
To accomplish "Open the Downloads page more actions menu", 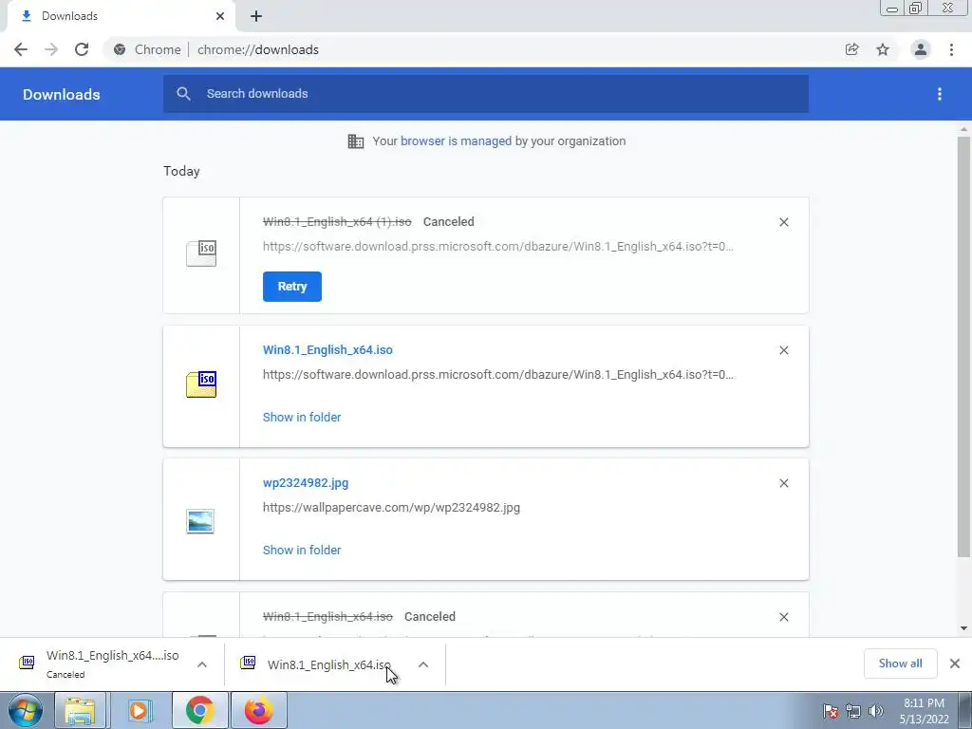I will [940, 94].
